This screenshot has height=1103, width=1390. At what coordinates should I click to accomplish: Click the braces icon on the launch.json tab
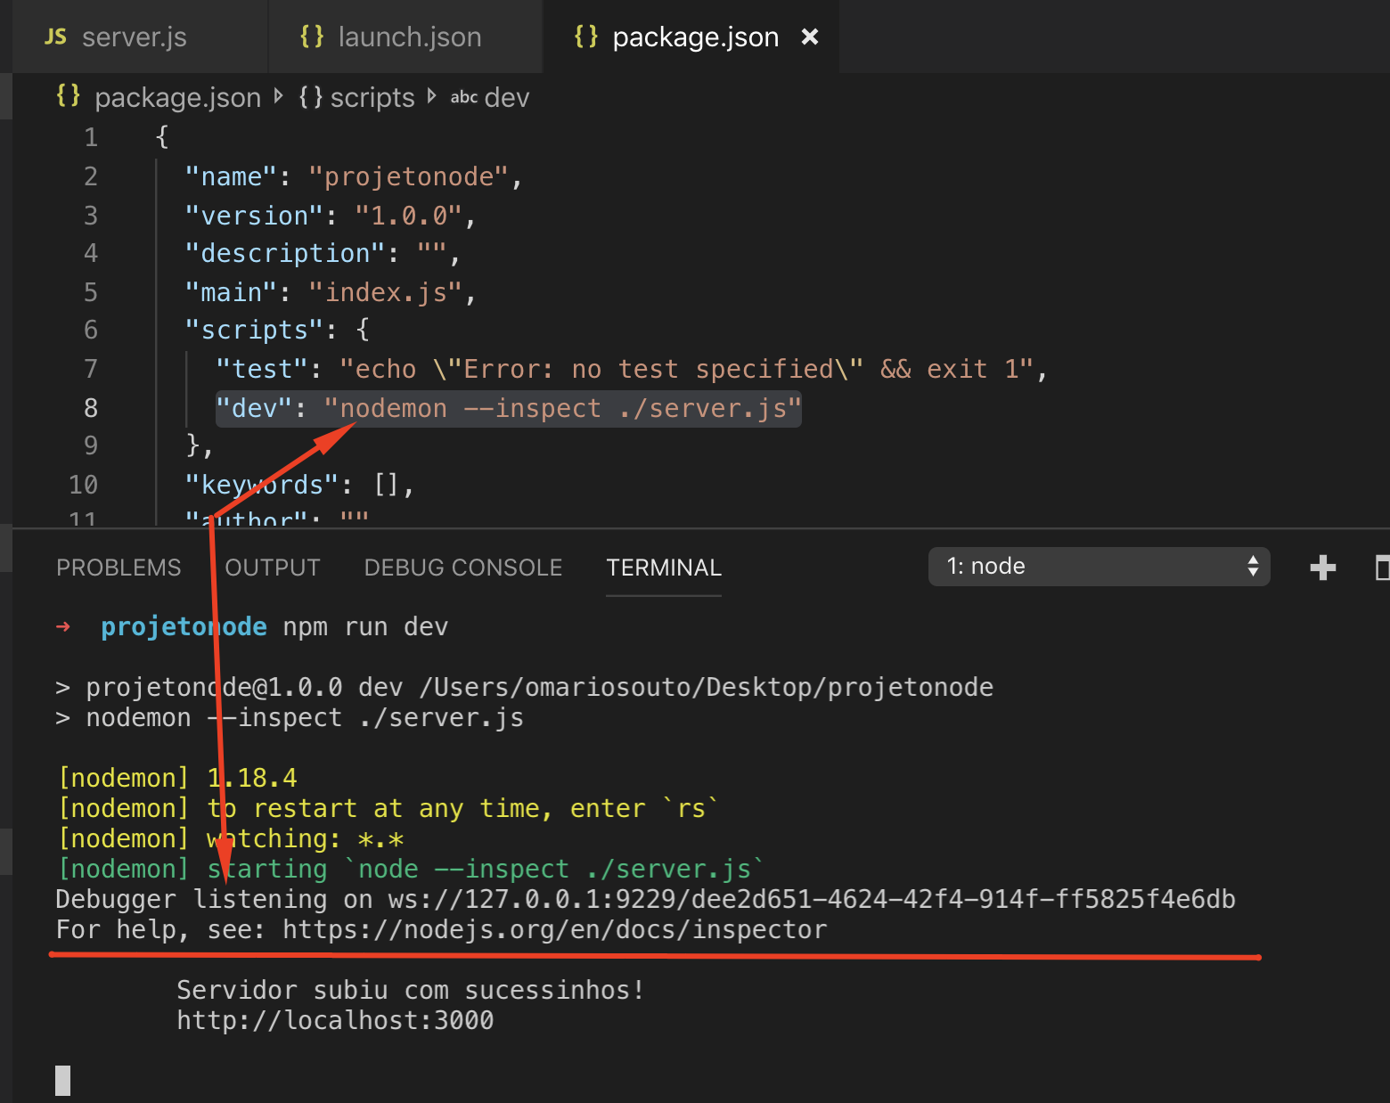tap(312, 37)
